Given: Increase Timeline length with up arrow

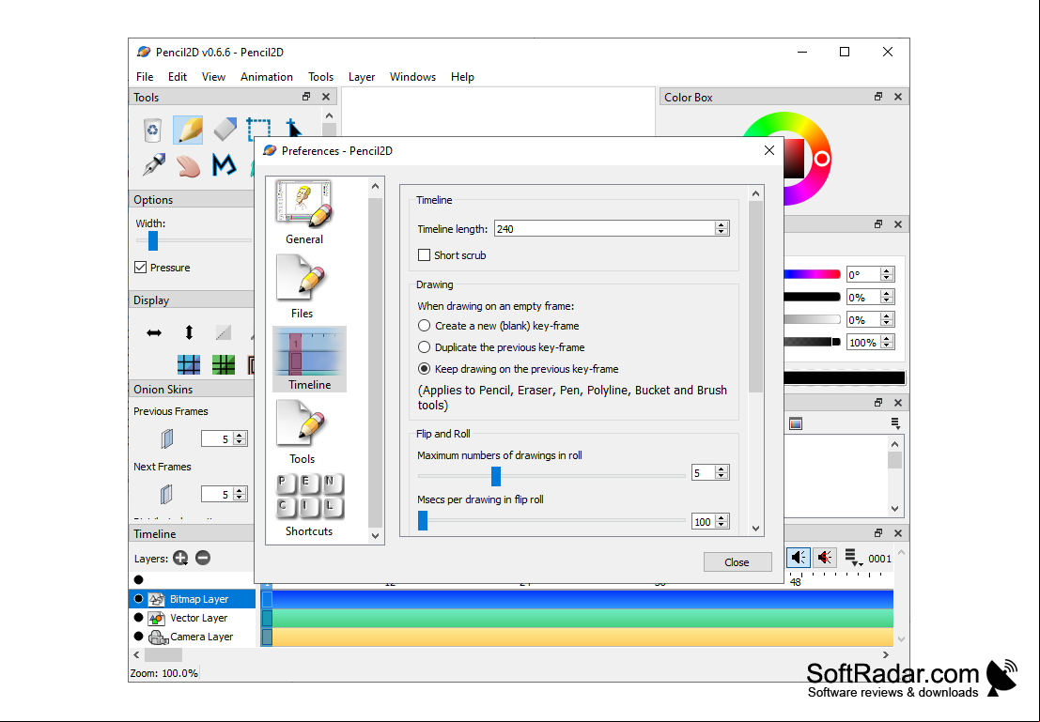Looking at the screenshot, I should click(722, 225).
